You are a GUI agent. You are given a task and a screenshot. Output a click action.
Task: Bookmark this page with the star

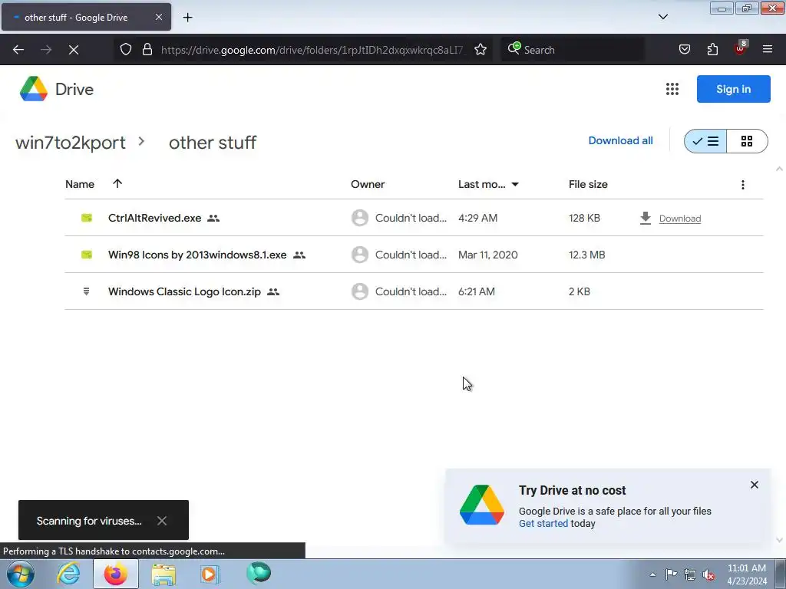(481, 49)
